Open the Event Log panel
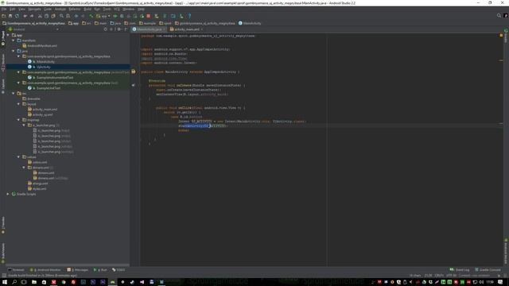Screen dimensions: 509x286 point(460,270)
